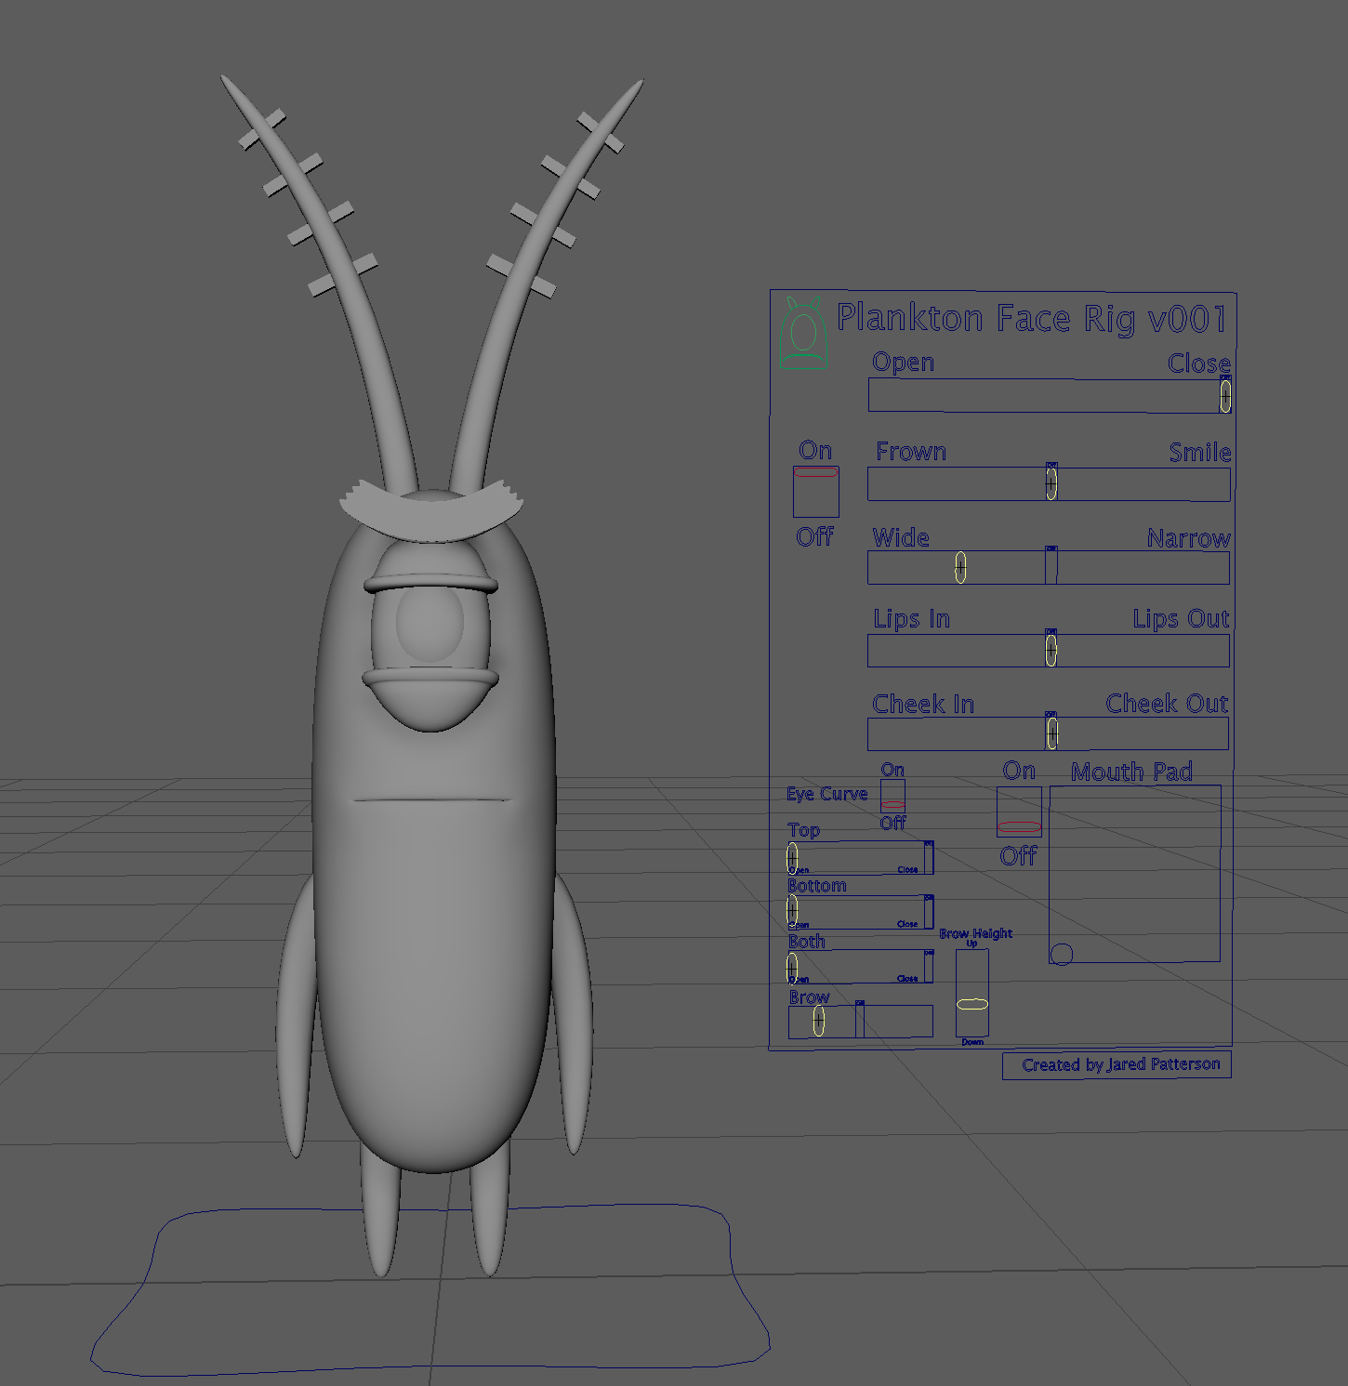1348x1386 pixels.
Task: Select the yellow Wide/Narrow slider handle
Action: (960, 566)
